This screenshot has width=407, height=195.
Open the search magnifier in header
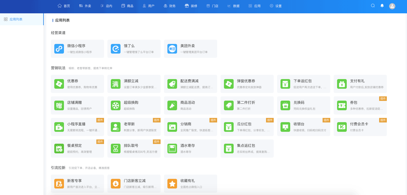(x=373, y=6)
